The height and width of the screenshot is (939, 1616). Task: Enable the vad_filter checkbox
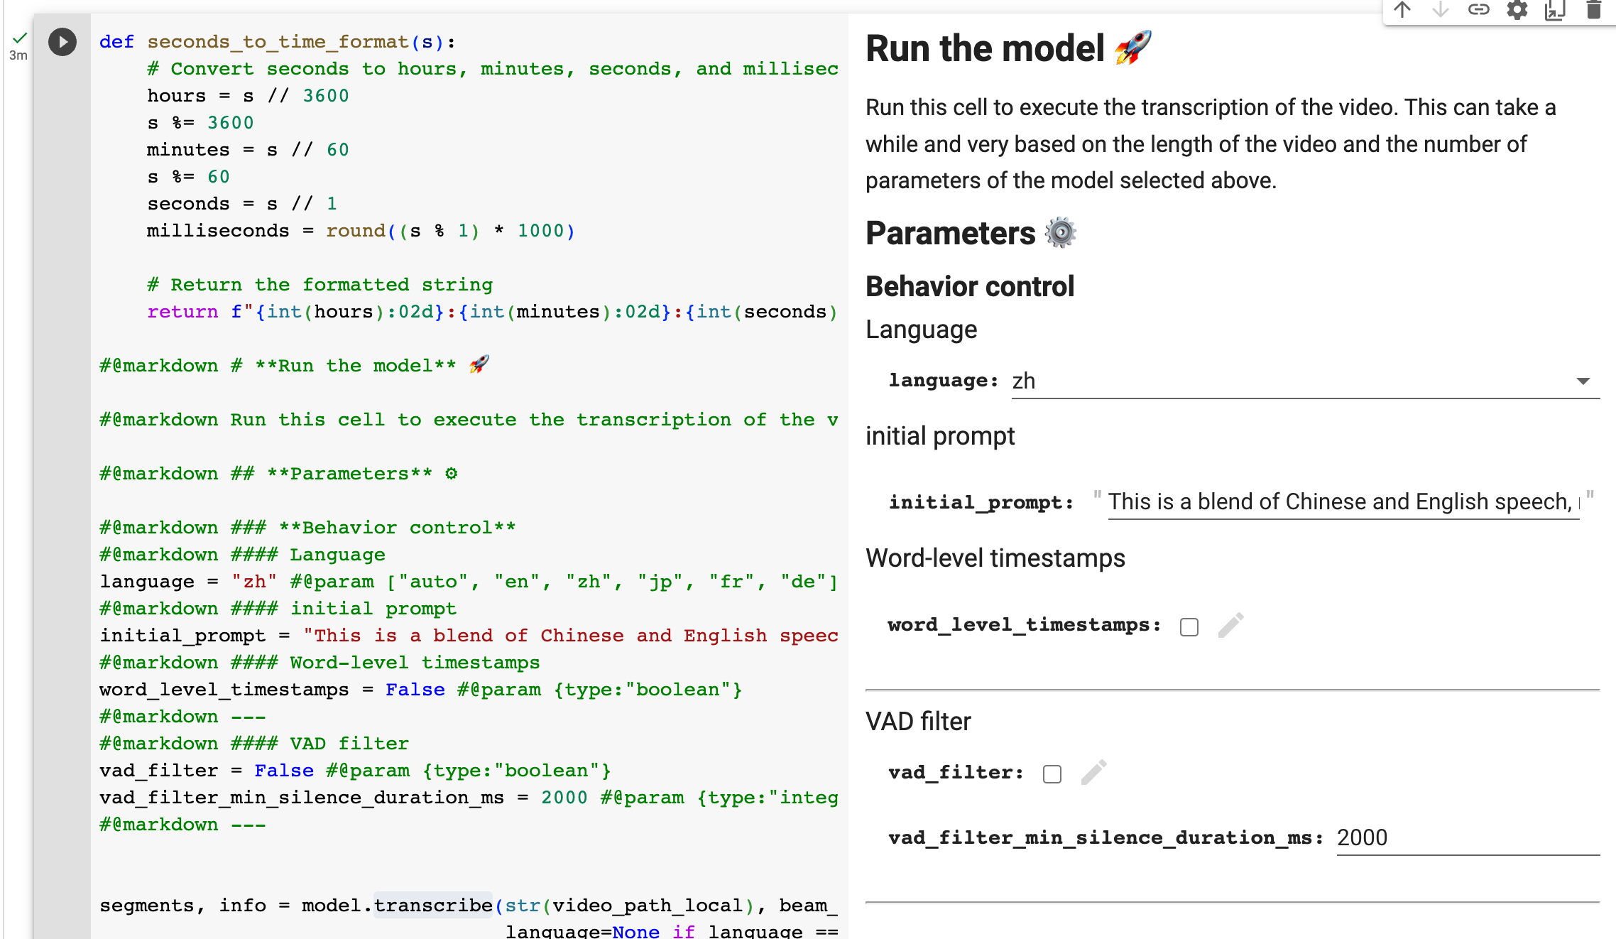point(1052,774)
